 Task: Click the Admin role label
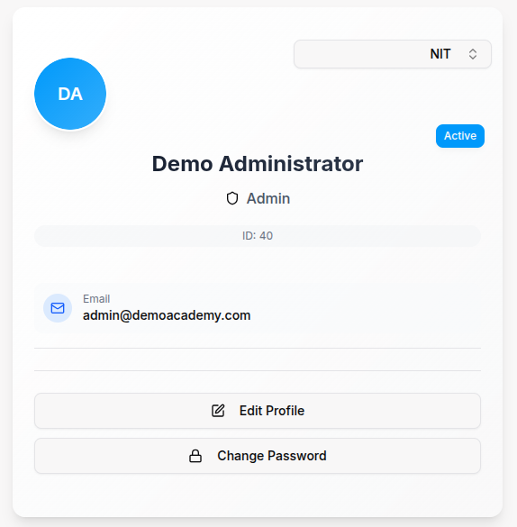coord(268,198)
